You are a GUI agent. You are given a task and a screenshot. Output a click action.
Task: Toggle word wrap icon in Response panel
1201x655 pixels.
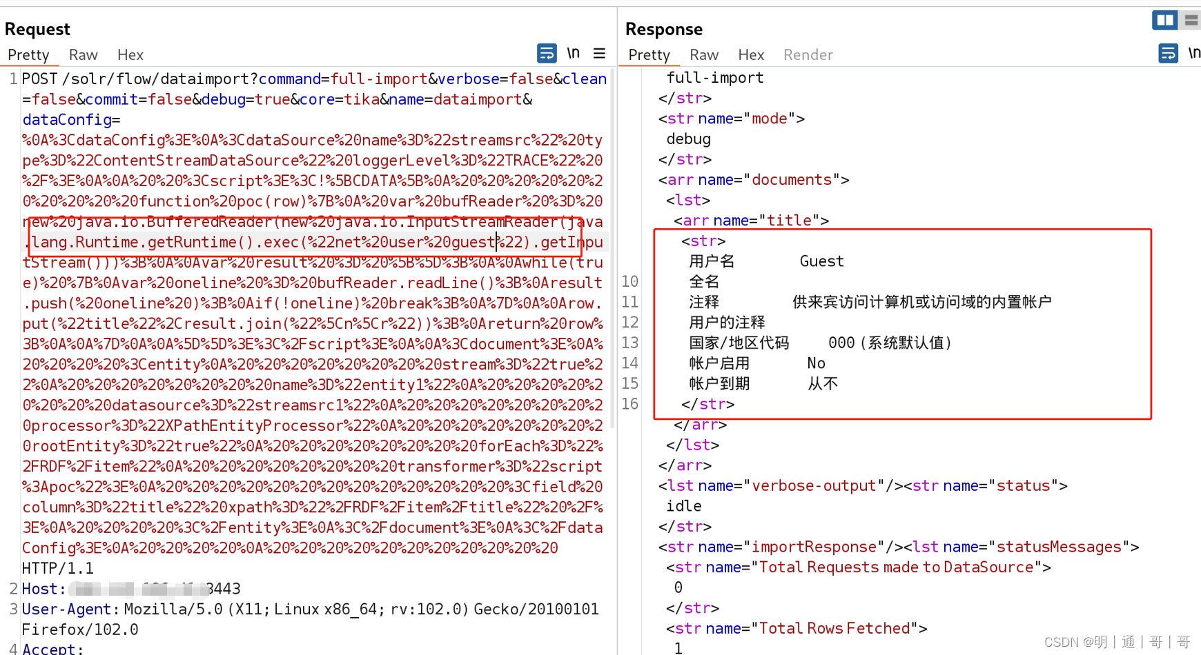click(1168, 53)
